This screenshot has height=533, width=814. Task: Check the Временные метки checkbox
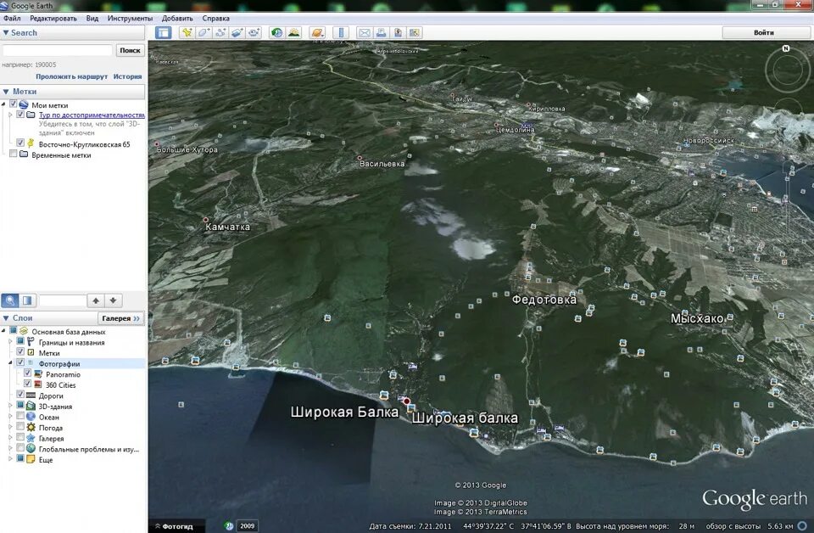[x=14, y=154]
